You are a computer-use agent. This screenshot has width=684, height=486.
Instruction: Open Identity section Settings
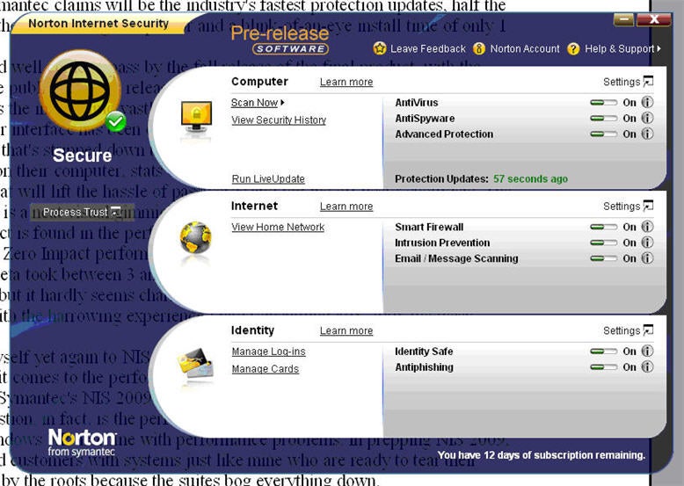coord(628,330)
